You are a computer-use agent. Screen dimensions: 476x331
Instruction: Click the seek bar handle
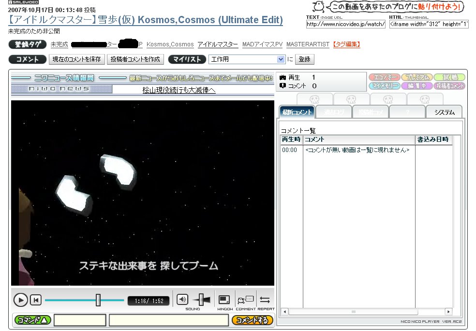98,300
